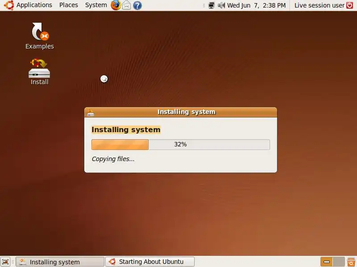Click the Copying files... status text
This screenshot has width=357, height=267.
pos(113,159)
